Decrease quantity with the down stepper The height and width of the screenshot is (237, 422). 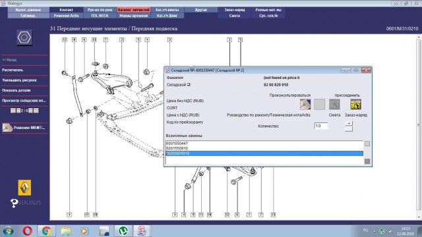pyautogui.click(x=349, y=129)
